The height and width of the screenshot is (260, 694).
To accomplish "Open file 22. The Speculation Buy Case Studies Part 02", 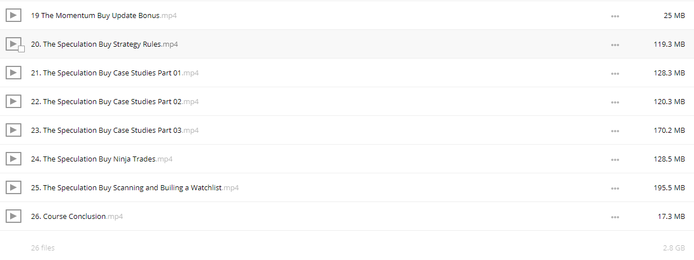I will tap(115, 101).
